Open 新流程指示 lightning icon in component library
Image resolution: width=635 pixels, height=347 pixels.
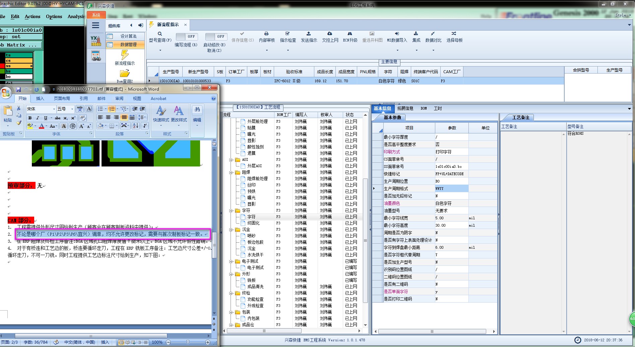tap(125, 55)
